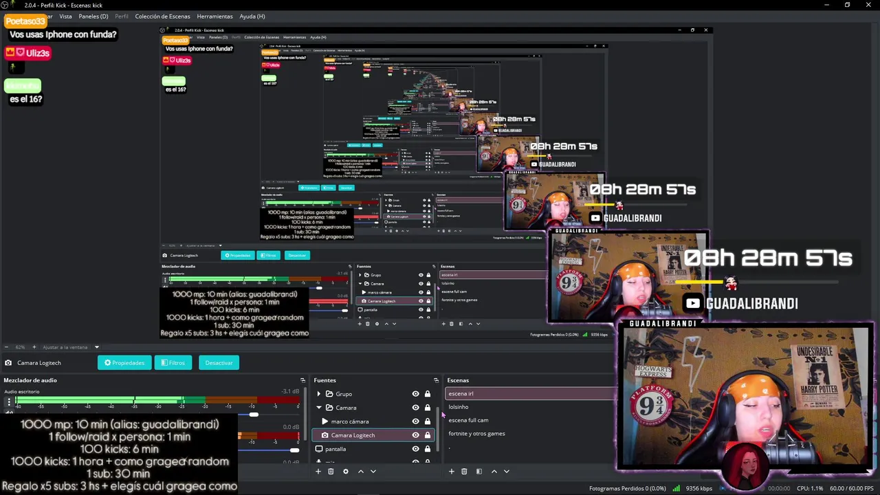Screen dimensions: 880x495
Task: Click the Desactivar button
Action: 219,363
